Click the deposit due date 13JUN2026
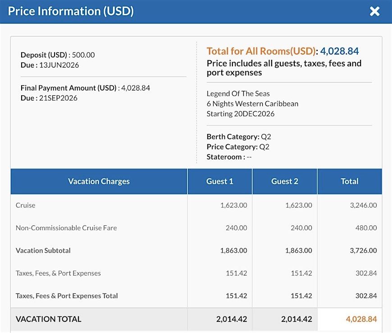Screen dimensions: 392x333 point(59,65)
